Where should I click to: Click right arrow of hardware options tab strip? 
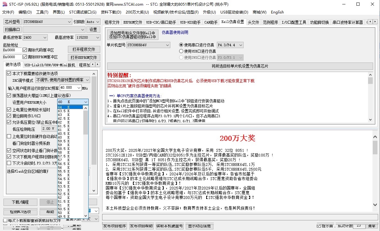pos(97,65)
